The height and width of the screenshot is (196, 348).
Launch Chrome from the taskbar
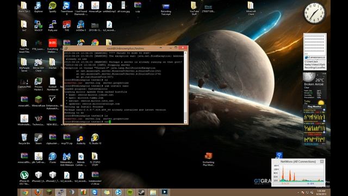pyautogui.click(x=26, y=192)
